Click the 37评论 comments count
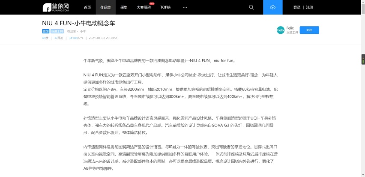 tap(58, 38)
